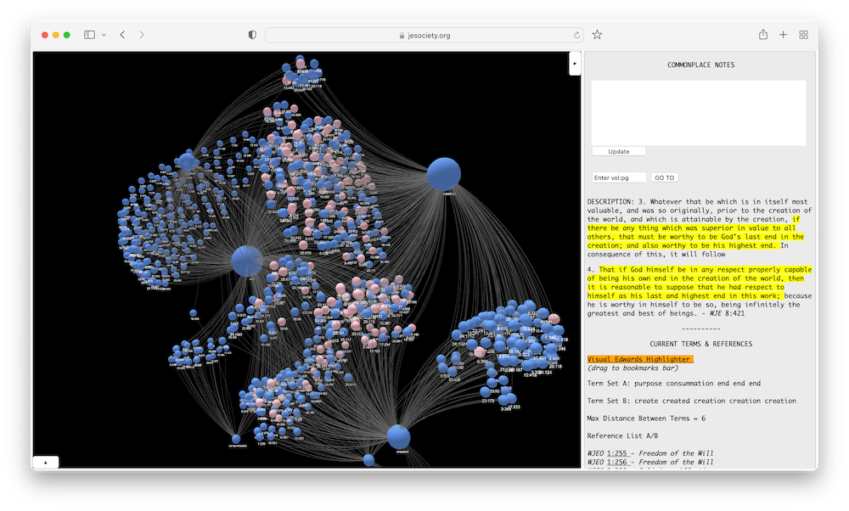
Task: Click the GO TO button
Action: [665, 177]
